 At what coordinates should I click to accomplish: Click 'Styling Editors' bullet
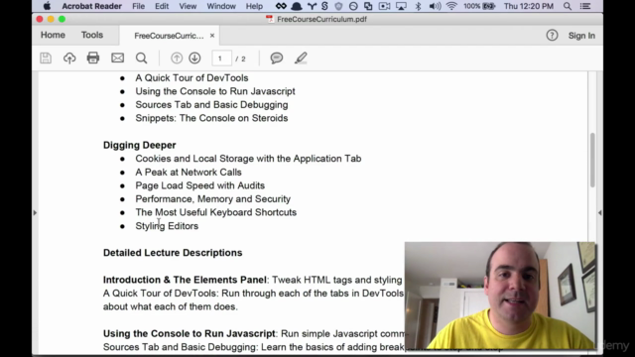[167, 226]
